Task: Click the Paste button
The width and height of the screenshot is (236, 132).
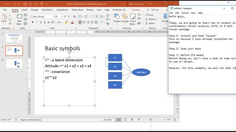Action: pyautogui.click(x=4, y=19)
